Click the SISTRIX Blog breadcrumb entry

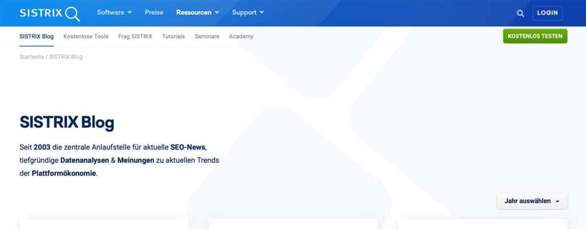(66, 57)
